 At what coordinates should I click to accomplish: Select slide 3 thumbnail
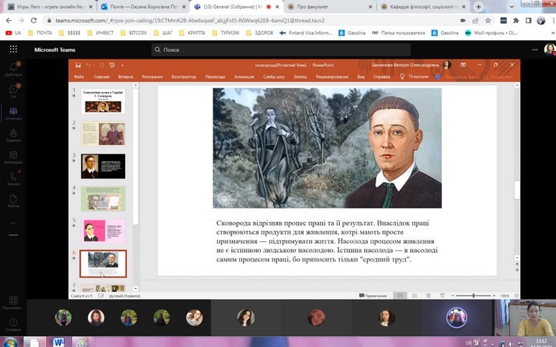pos(103,166)
